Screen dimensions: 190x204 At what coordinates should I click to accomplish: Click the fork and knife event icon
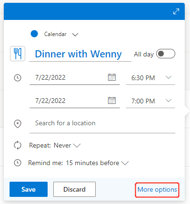[x=18, y=54]
